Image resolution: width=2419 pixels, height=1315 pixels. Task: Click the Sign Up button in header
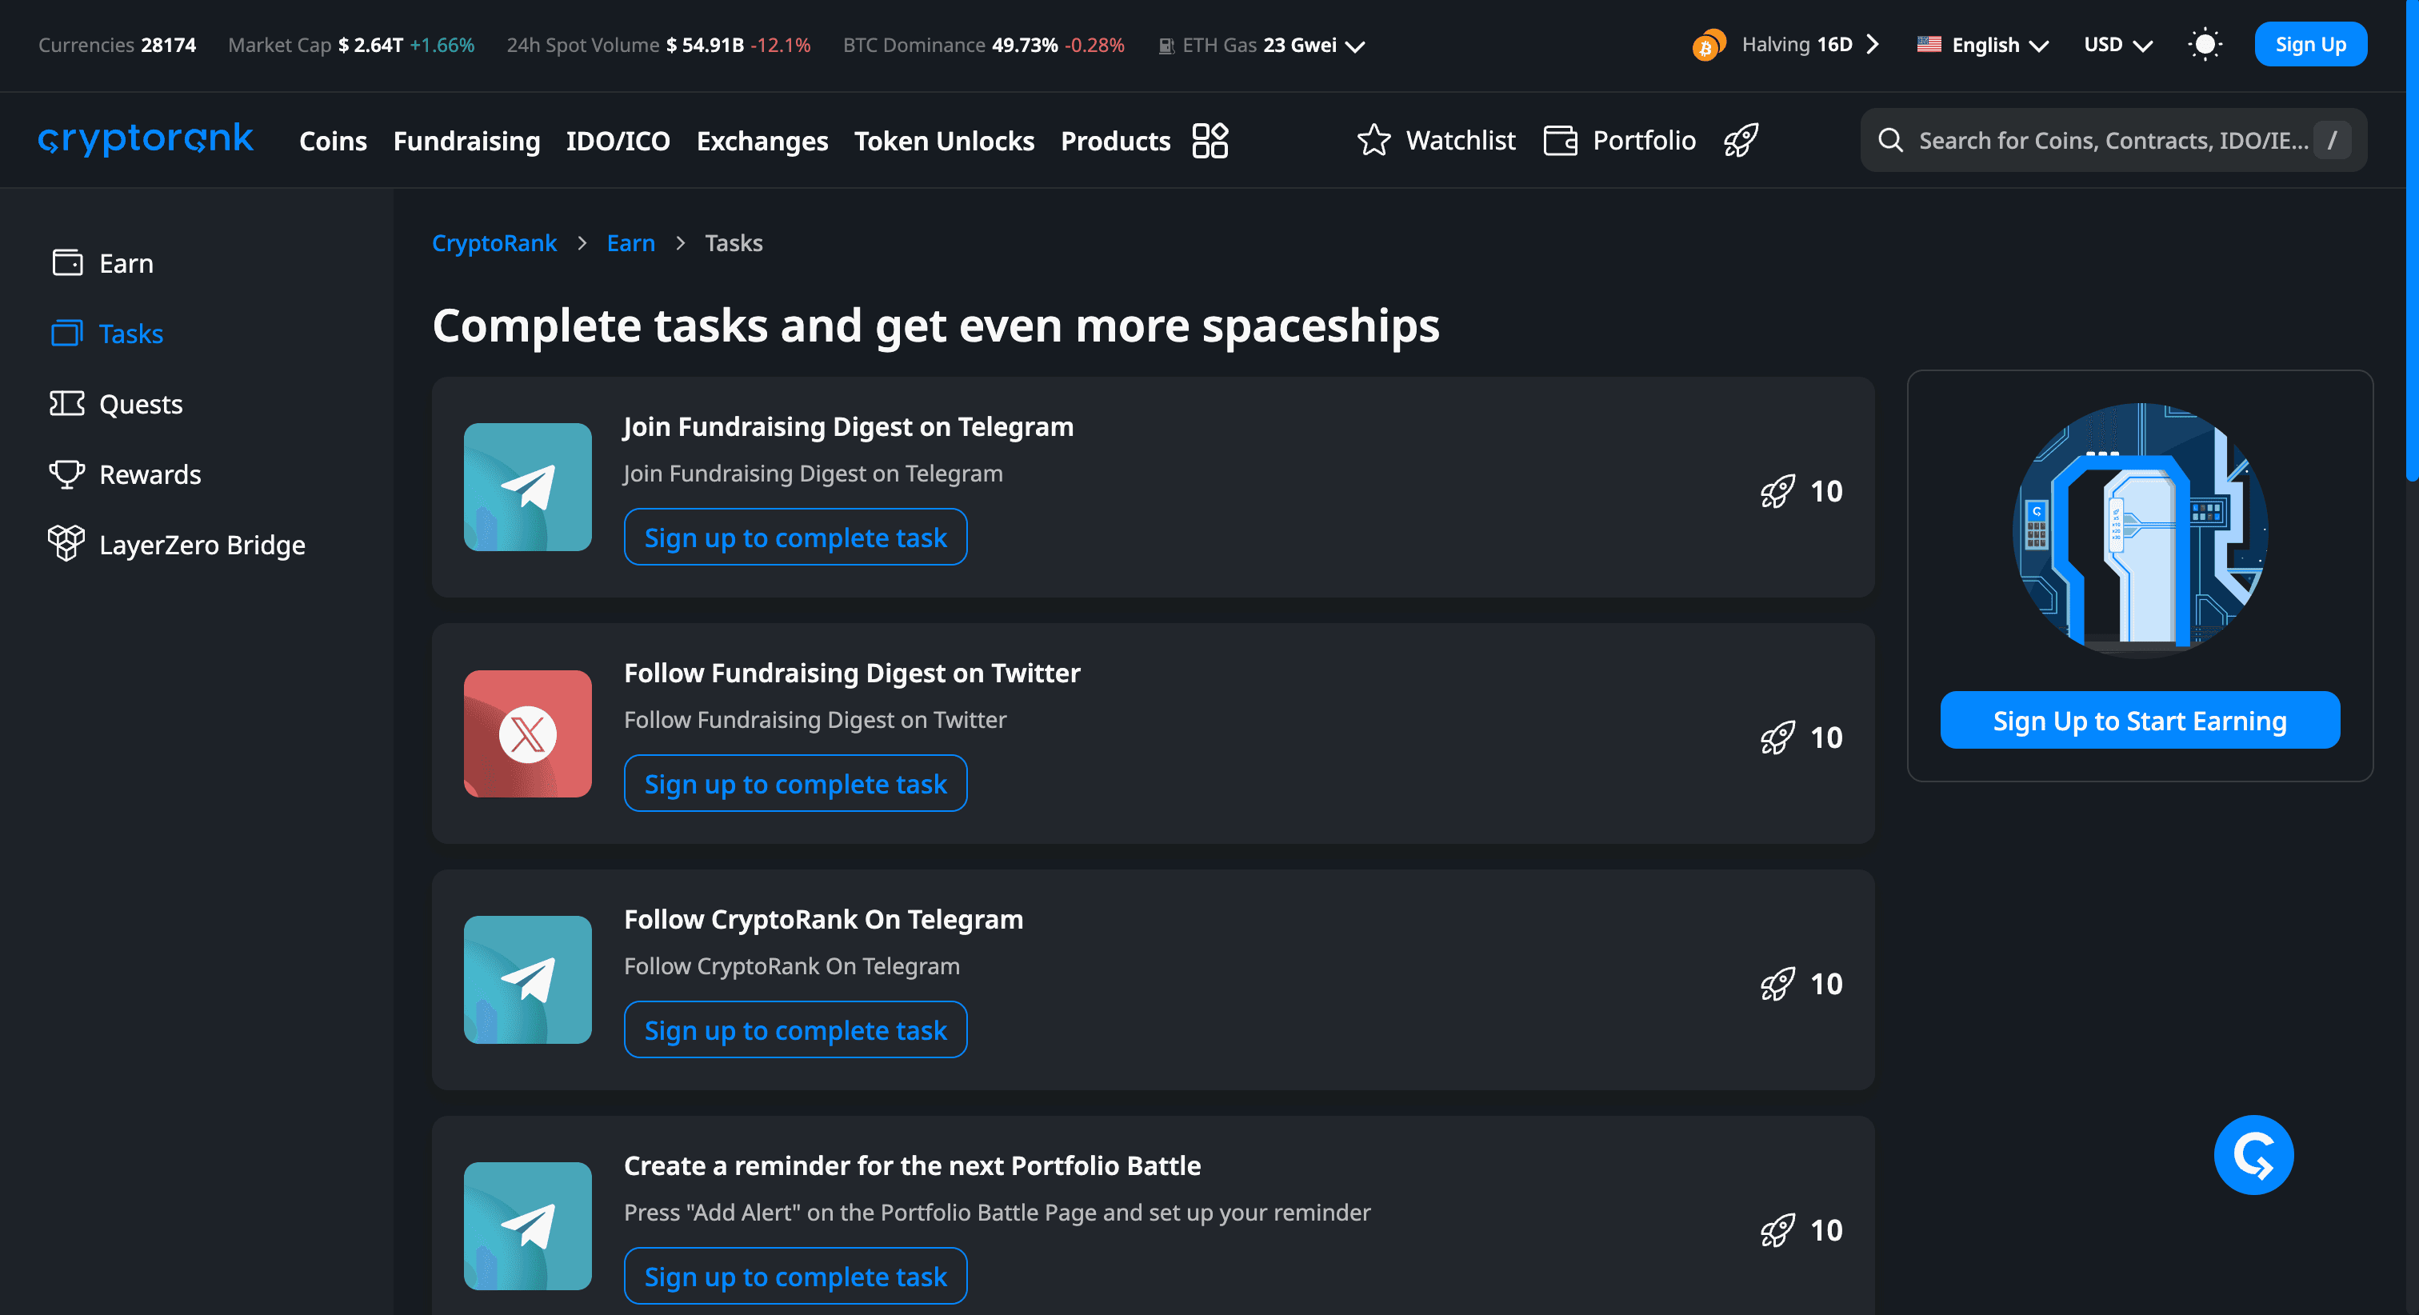point(2310,44)
